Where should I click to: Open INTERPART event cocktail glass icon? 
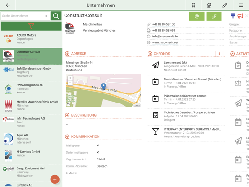pyautogui.click(x=156, y=131)
